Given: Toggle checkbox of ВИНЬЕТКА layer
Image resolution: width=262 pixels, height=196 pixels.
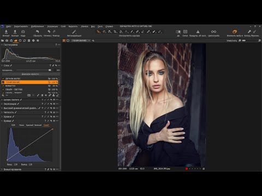Looking at the screenshot, I should pos(3,85).
